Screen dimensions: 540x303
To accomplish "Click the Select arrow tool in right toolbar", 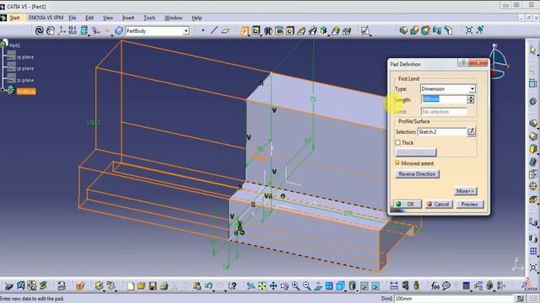I will pyautogui.click(x=532, y=50).
